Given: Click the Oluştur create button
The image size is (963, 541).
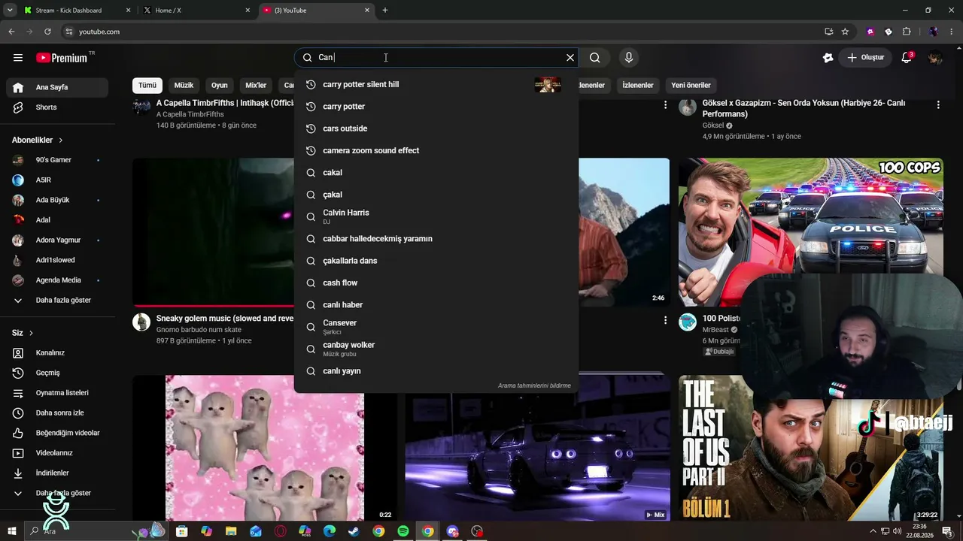Looking at the screenshot, I should tap(865, 58).
